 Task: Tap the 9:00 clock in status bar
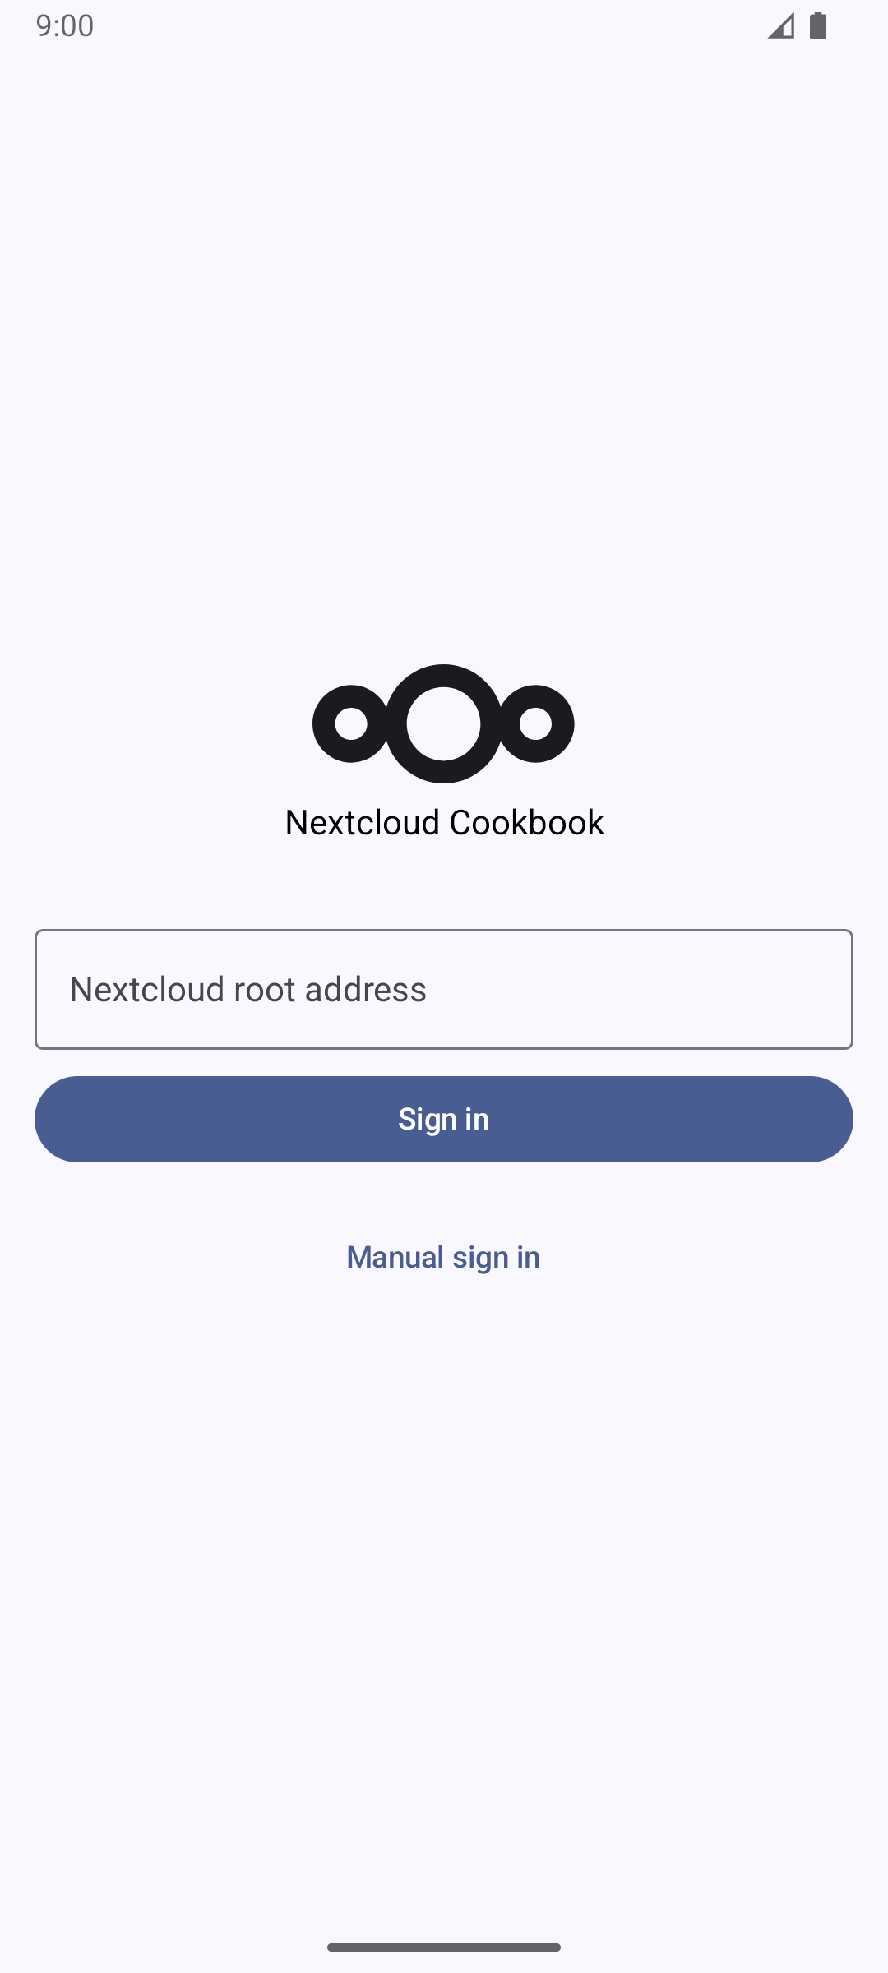pyautogui.click(x=65, y=25)
